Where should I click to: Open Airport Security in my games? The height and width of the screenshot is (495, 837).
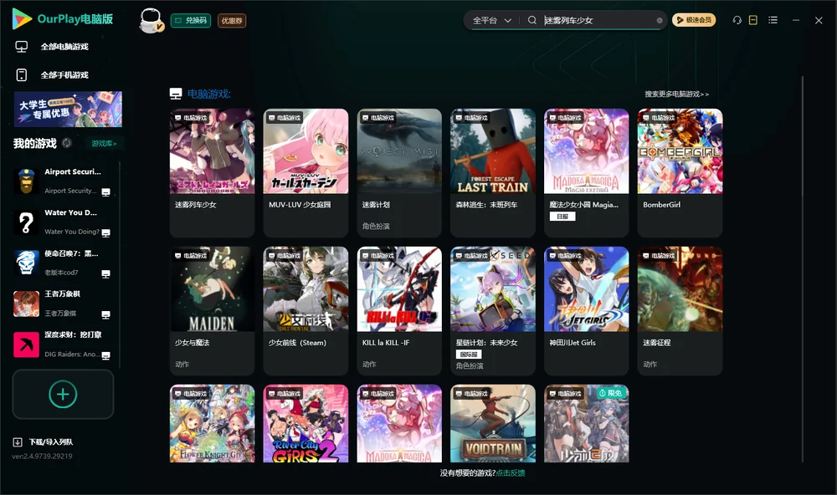[63, 181]
